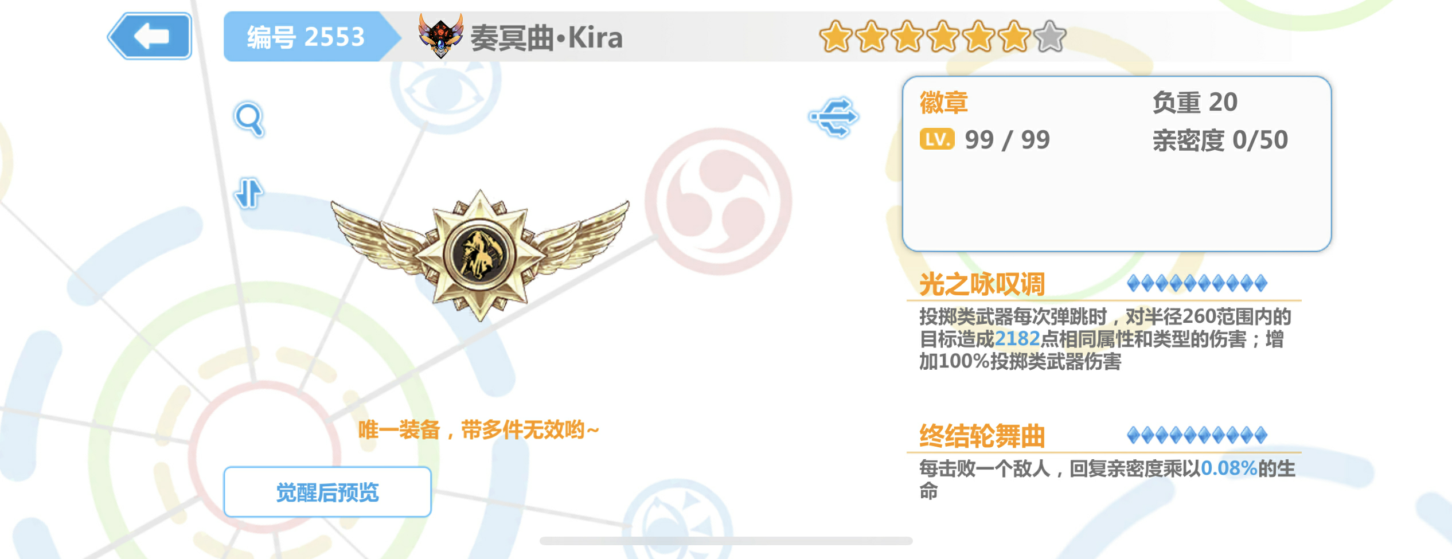Tap the grey seventh star

(1050, 36)
